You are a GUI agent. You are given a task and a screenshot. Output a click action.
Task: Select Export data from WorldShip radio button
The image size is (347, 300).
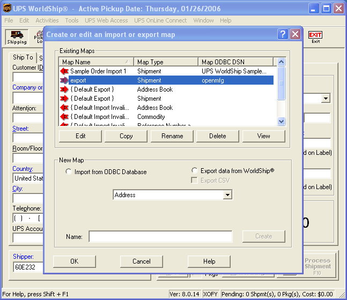click(194, 170)
